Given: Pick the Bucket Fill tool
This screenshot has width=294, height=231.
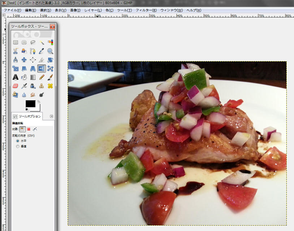Looking at the screenshot, I should 24,77.
